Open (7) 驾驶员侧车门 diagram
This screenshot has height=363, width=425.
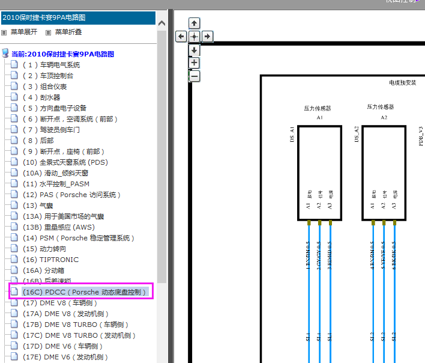tap(51, 130)
